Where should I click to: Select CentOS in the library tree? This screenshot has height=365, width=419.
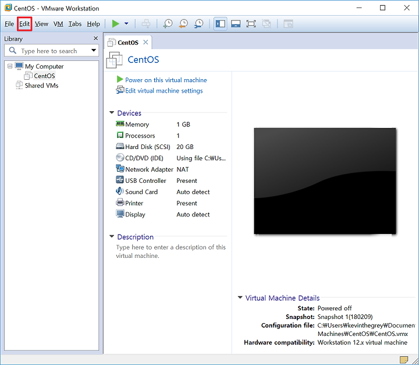(44, 76)
